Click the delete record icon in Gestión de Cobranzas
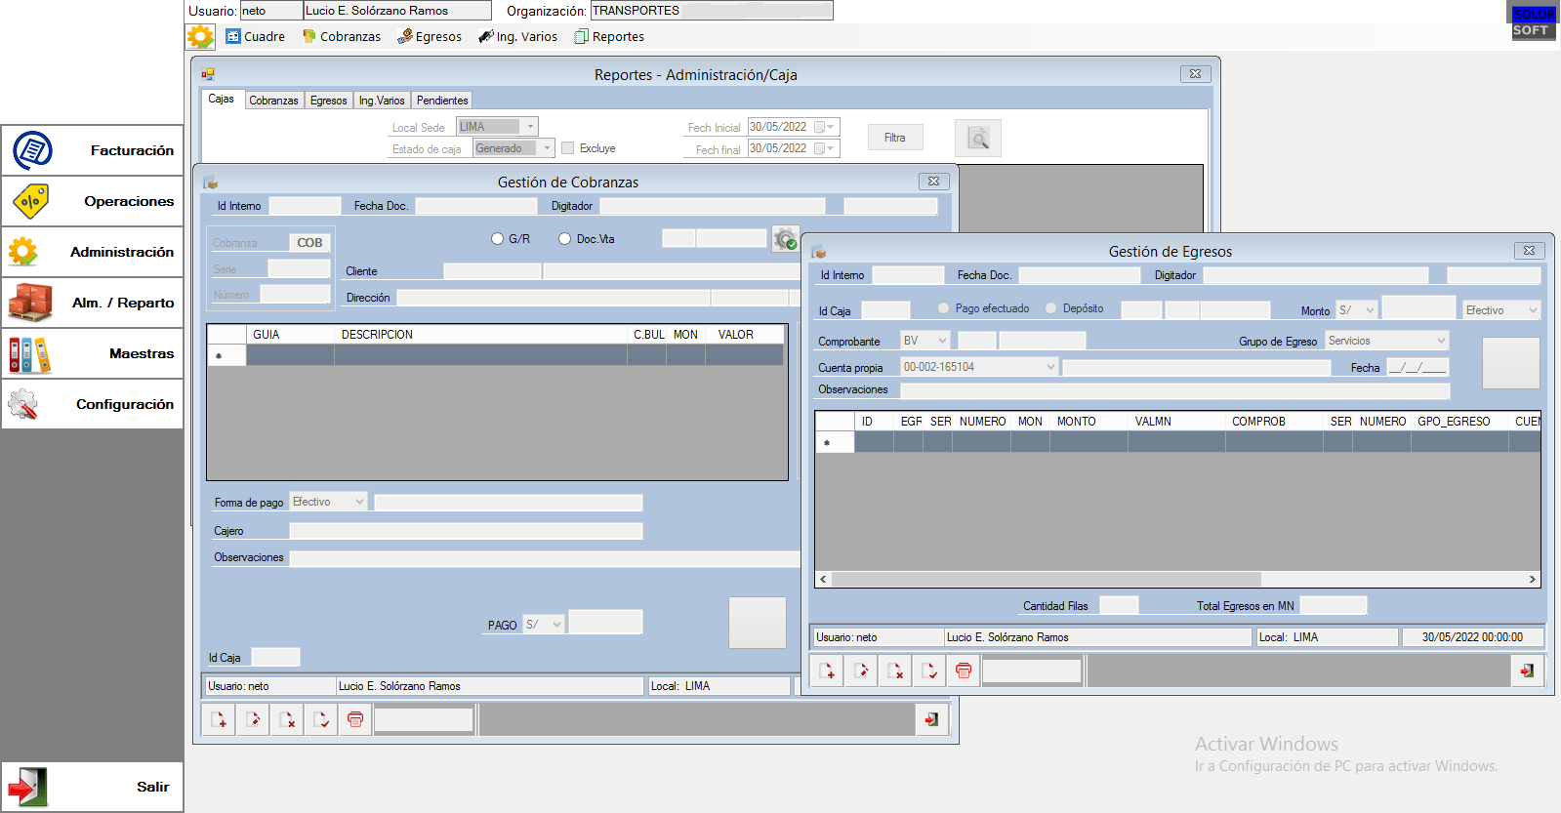The height and width of the screenshot is (813, 1561). pyautogui.click(x=287, y=720)
